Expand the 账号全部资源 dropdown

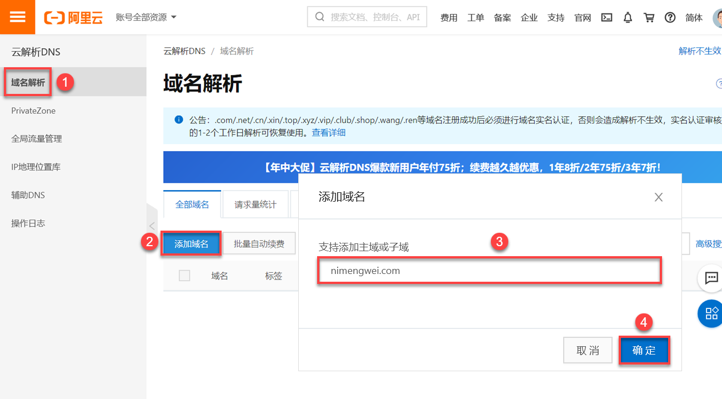coord(146,17)
